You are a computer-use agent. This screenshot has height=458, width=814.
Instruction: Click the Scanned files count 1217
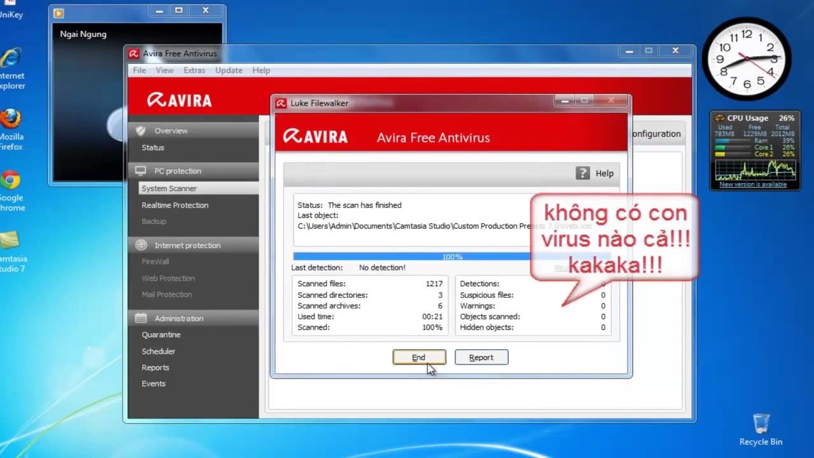coord(434,284)
